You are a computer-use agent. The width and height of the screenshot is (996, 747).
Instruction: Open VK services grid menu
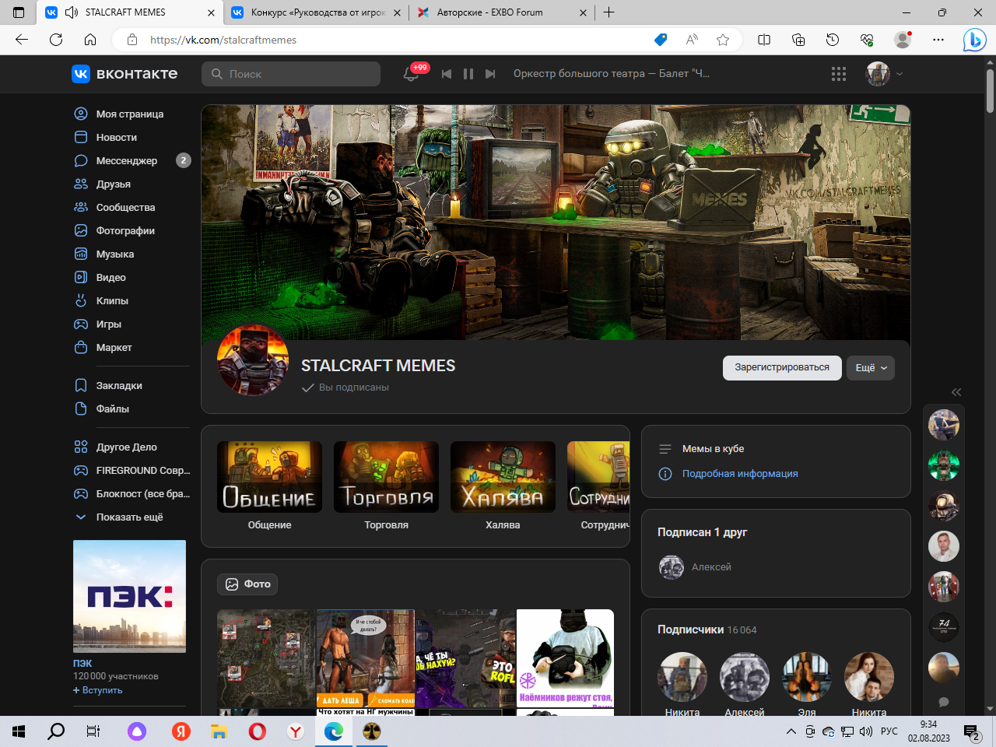(x=838, y=74)
